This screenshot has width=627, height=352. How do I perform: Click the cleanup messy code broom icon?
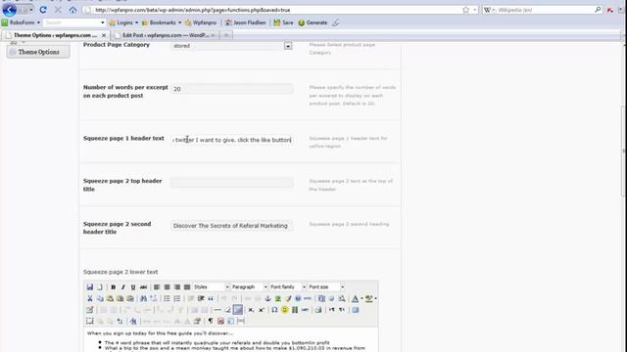coord(288,298)
